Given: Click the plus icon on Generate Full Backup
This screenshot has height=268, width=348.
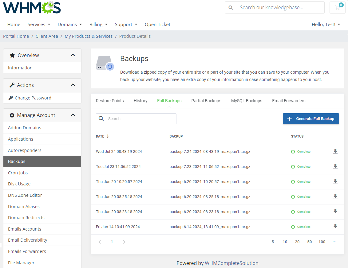Looking at the screenshot, I should click(289, 119).
